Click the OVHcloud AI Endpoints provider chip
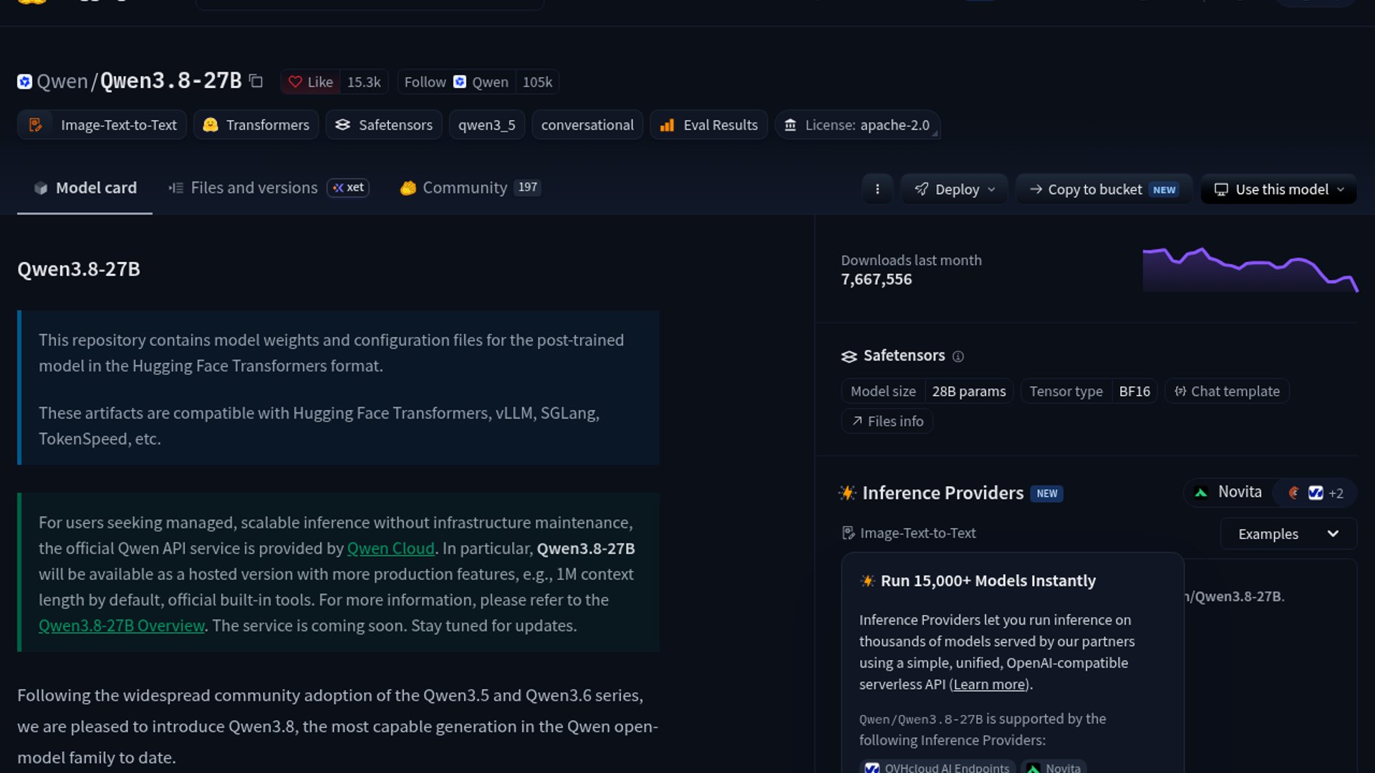Image resolution: width=1375 pixels, height=773 pixels. coord(937,767)
